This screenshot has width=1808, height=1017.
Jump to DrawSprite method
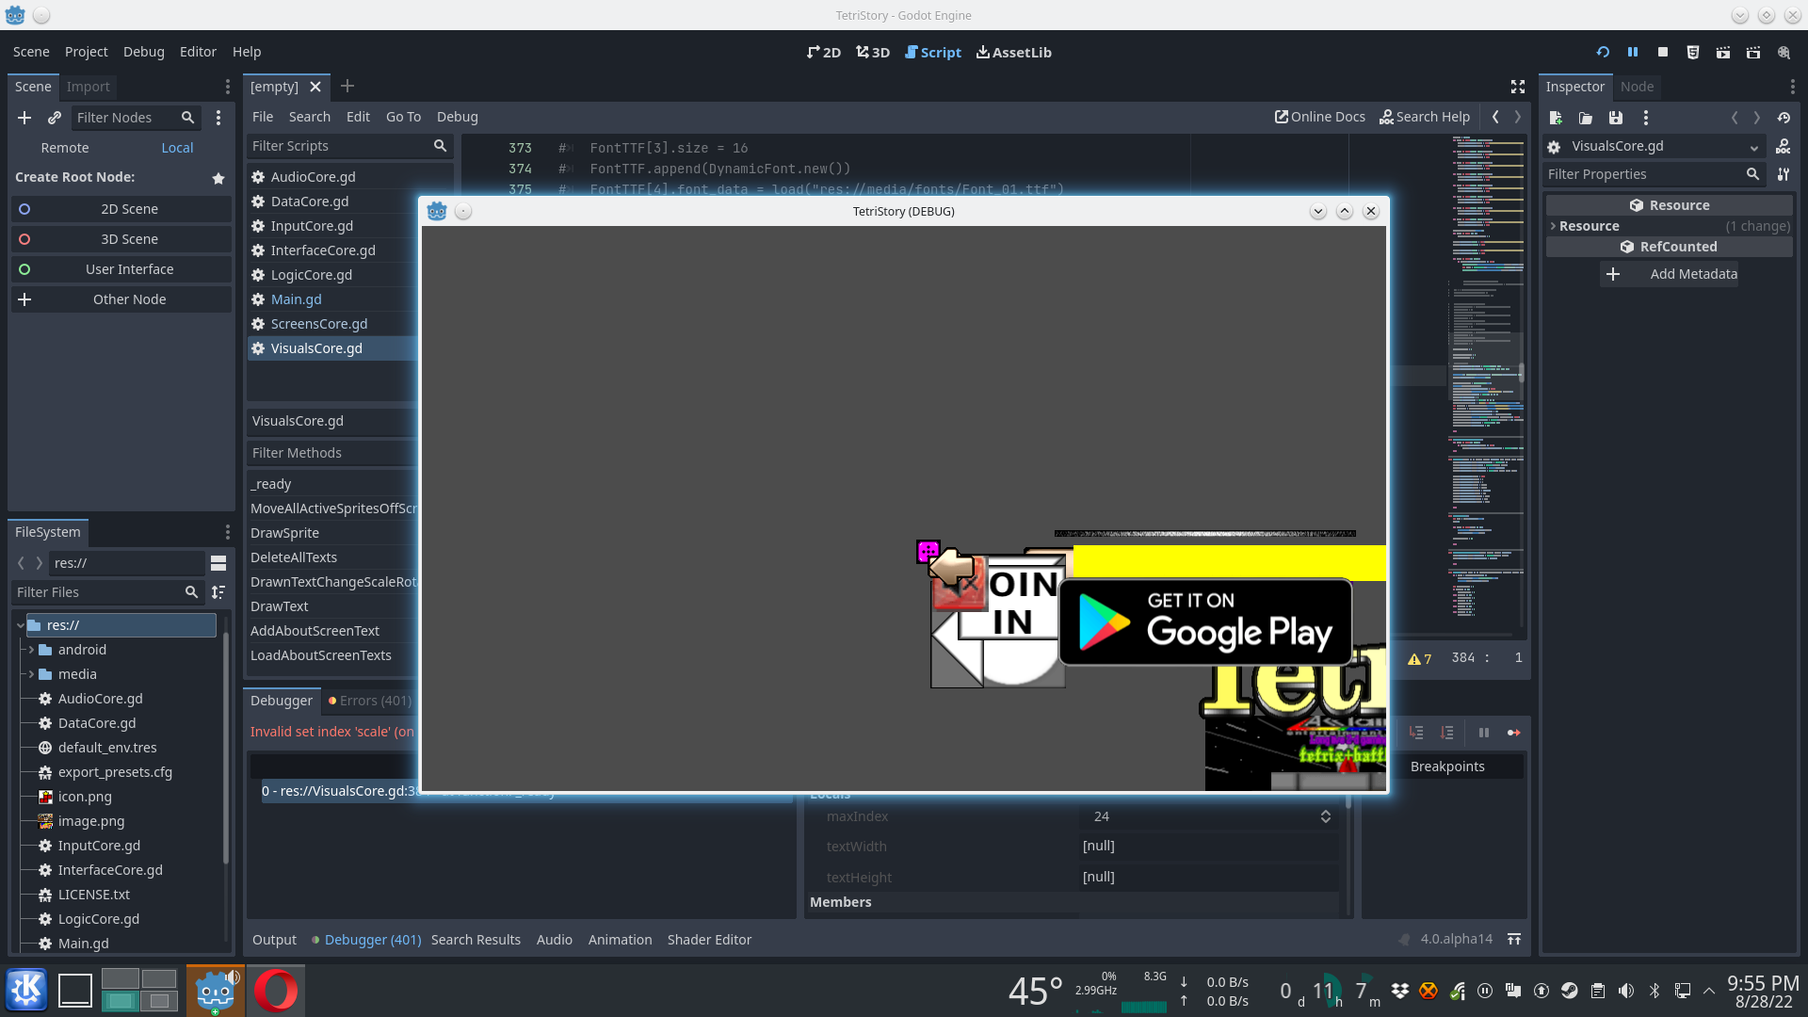(x=285, y=533)
